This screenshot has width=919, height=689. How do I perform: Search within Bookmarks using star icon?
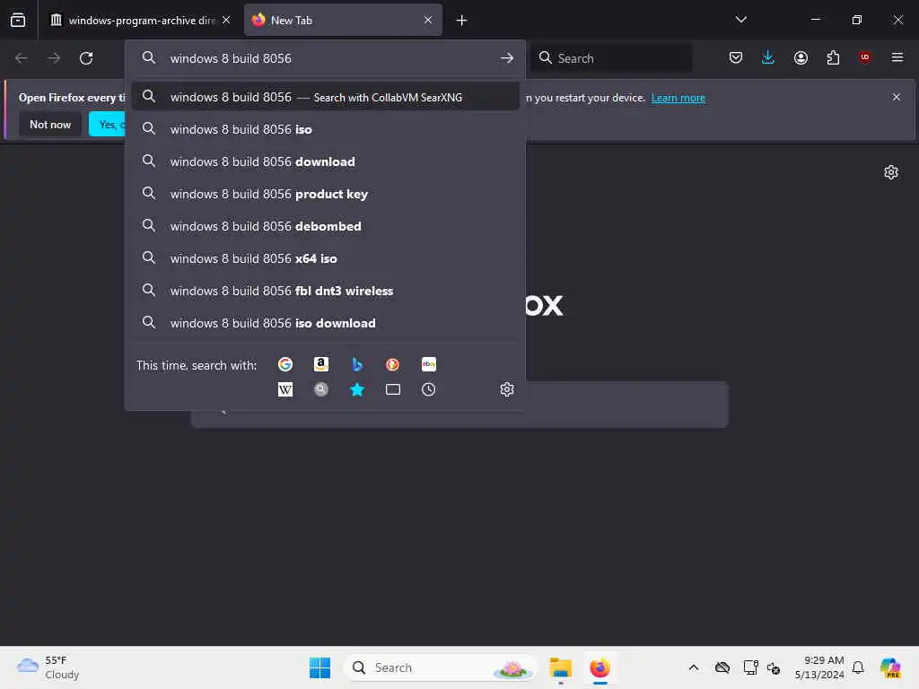[357, 389]
